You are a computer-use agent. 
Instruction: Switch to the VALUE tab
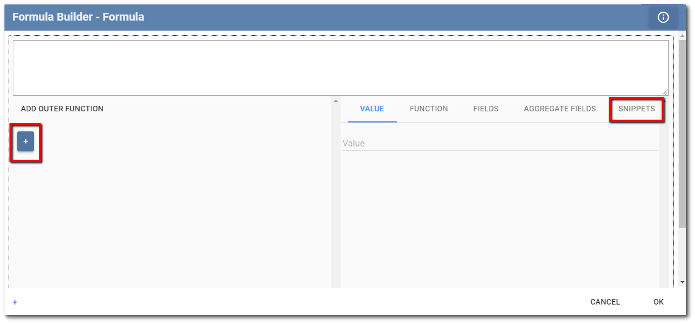pos(372,109)
